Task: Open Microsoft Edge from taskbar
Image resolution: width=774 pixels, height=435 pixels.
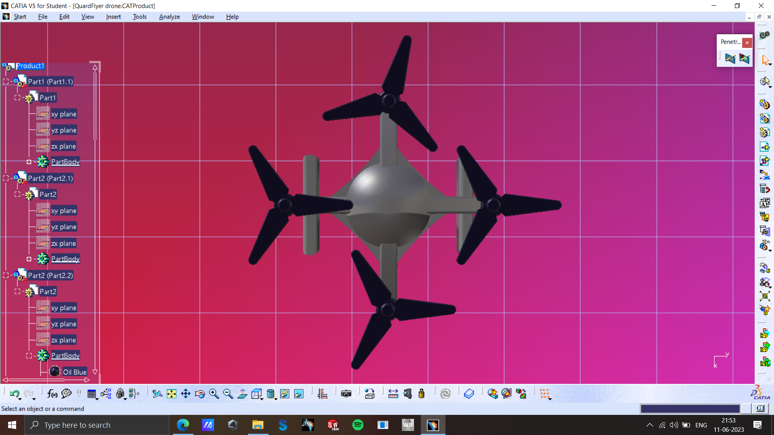Action: [183, 425]
